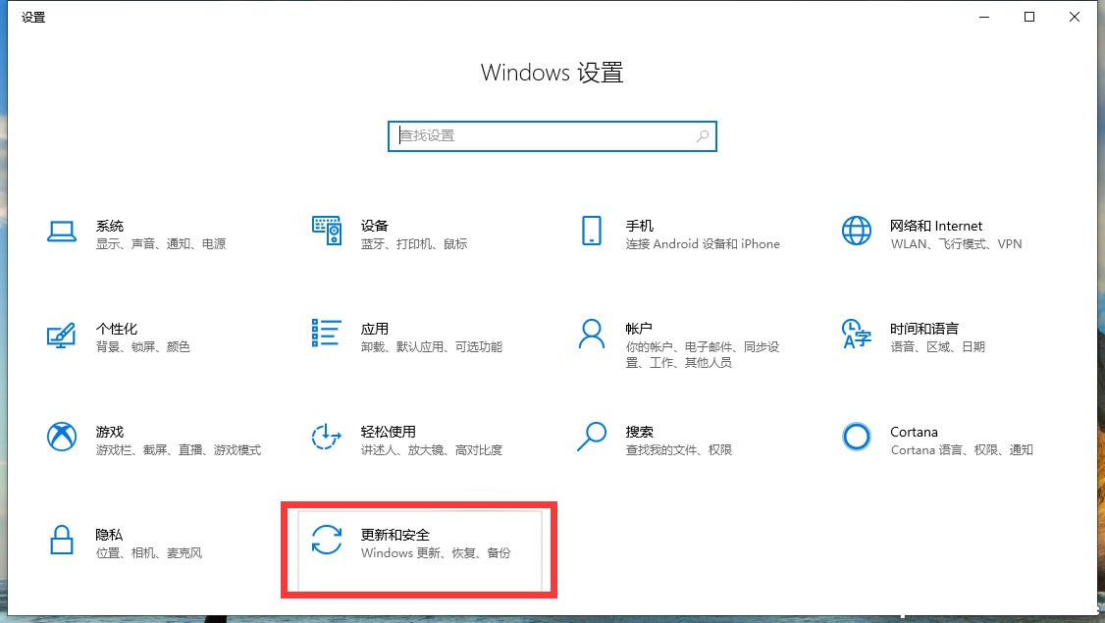The image size is (1105, 623).
Task: Minimize the 设置 window
Action: tap(984, 17)
